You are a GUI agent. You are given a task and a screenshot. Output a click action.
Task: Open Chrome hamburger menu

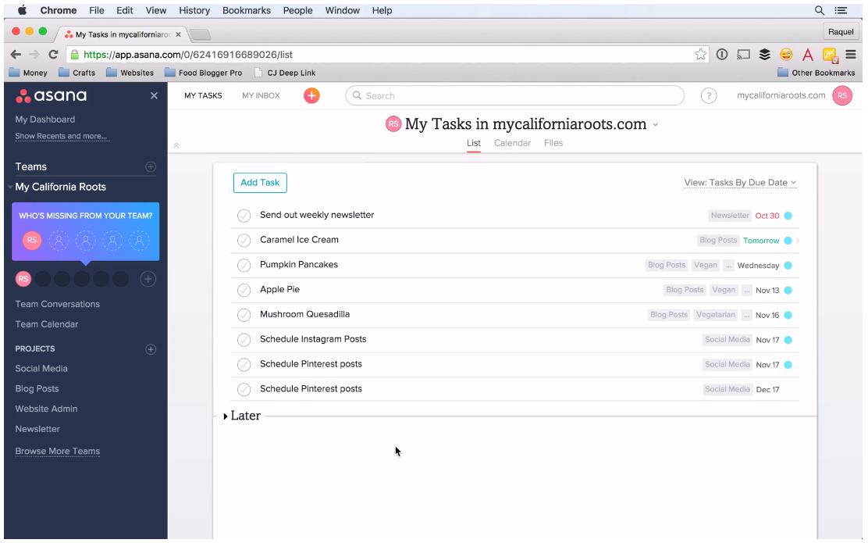click(x=851, y=55)
